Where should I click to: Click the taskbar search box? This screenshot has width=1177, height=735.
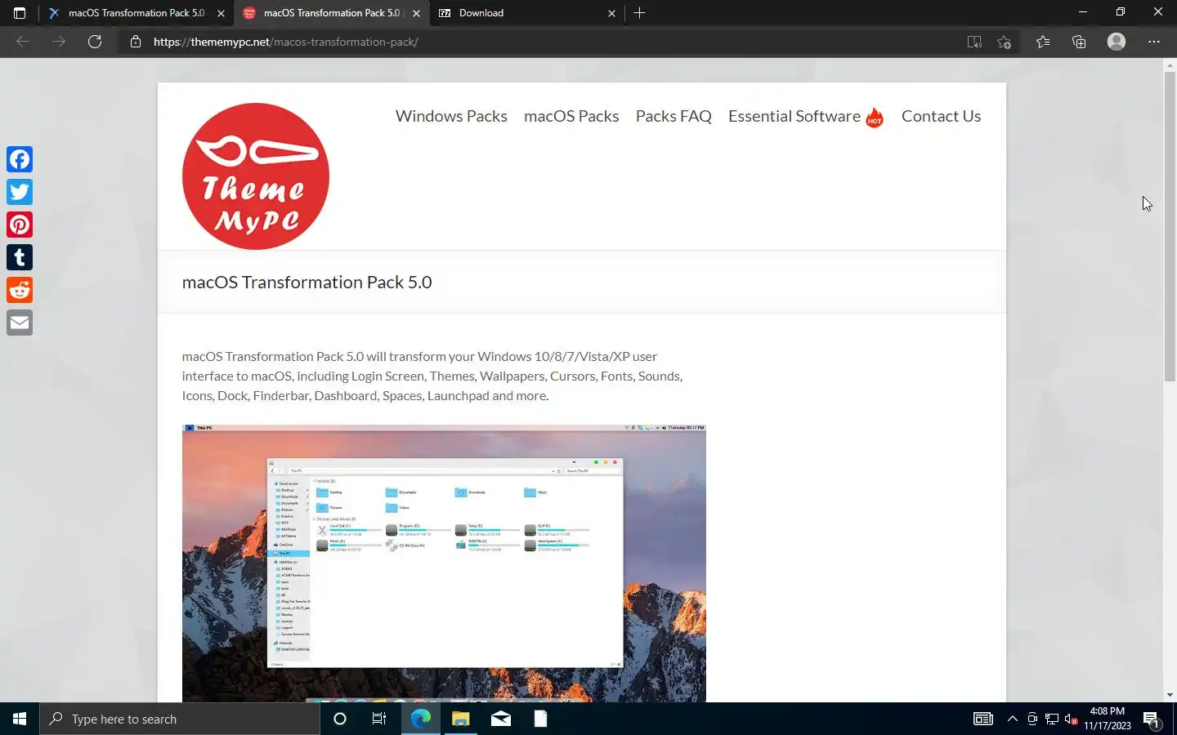pos(180,719)
